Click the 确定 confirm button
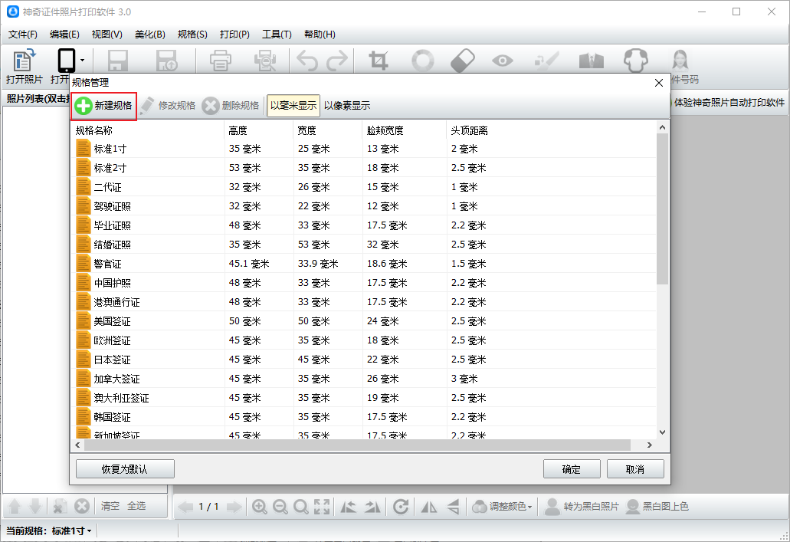The image size is (790, 542). pyautogui.click(x=572, y=469)
